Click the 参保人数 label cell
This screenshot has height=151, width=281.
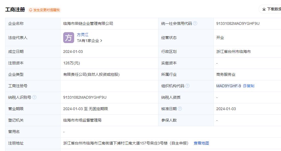pos(186,120)
